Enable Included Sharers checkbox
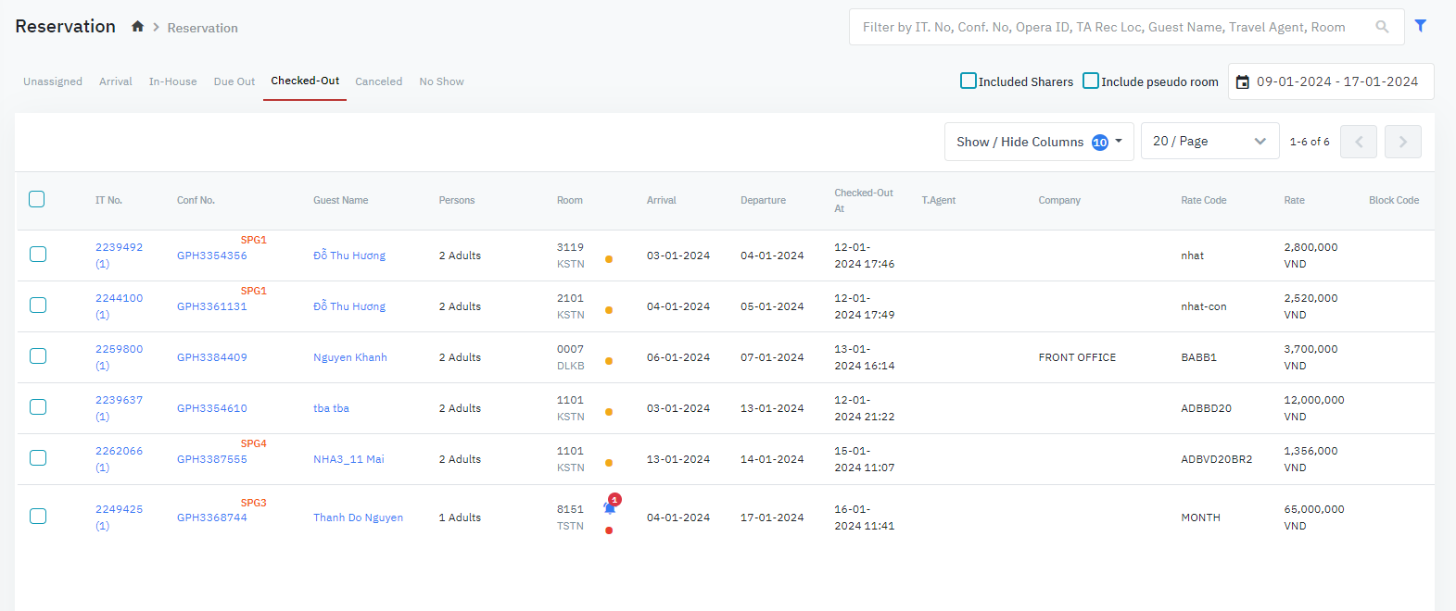Image resolution: width=1456 pixels, height=611 pixels. [969, 81]
